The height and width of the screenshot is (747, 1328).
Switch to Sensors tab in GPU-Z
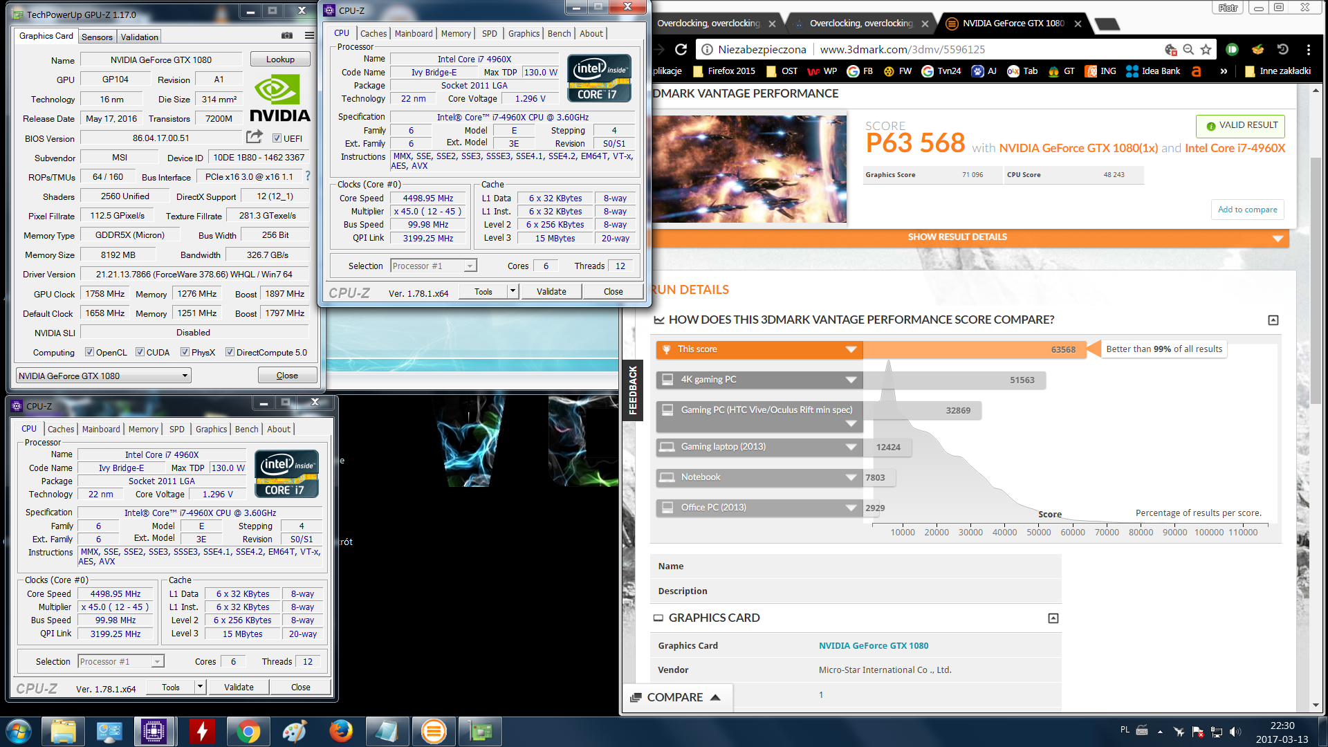97,37
